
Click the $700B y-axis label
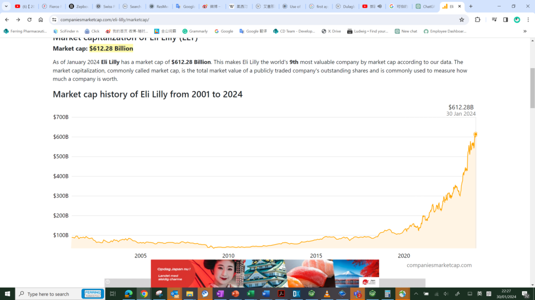click(61, 117)
